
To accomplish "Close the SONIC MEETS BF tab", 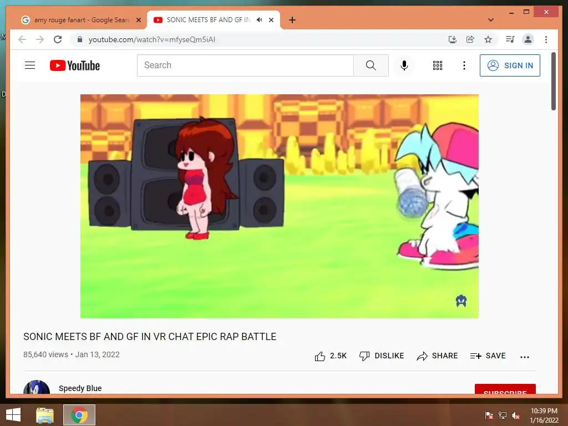I will coord(271,20).
